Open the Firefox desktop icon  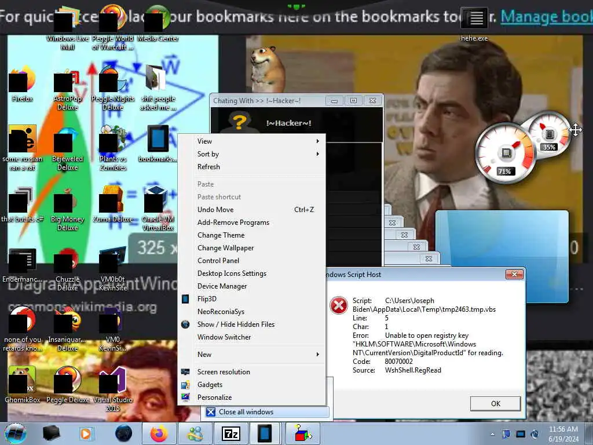[22, 85]
